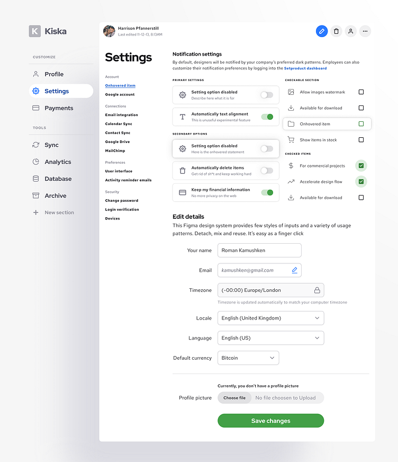Click the Kiska logo icon
Viewport: 398px width, 462px height.
[34, 31]
